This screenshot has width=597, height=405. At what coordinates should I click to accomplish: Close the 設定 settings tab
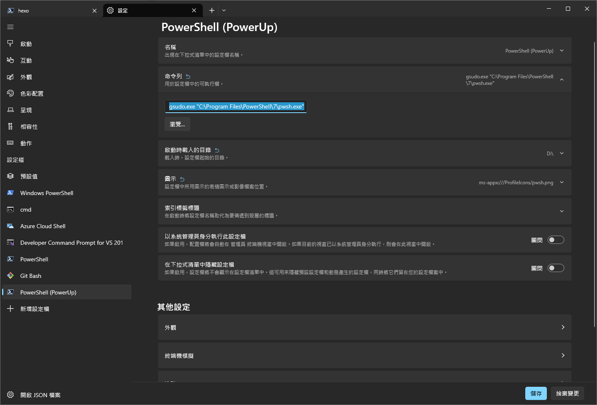194,10
